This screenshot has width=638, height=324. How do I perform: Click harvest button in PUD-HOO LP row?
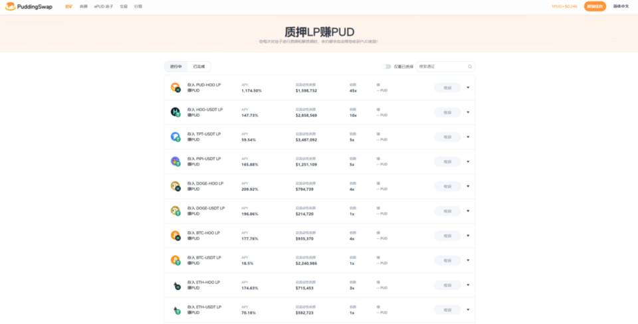coord(447,88)
